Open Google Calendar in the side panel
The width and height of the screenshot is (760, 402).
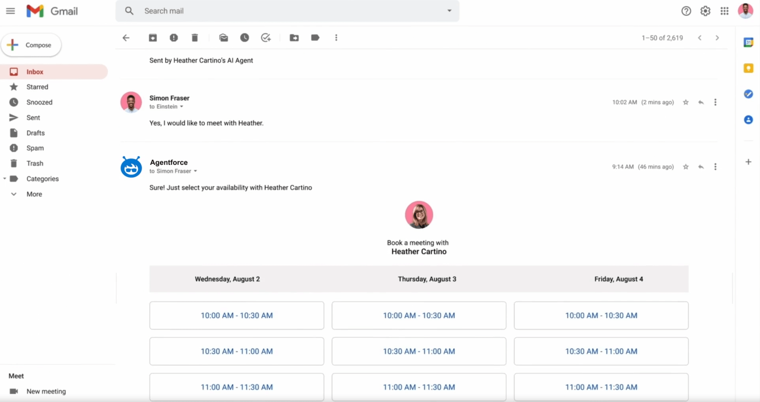tap(749, 42)
